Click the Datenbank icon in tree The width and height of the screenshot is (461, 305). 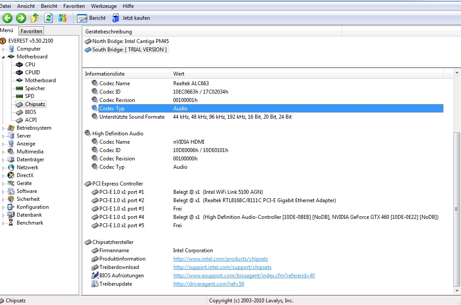11,215
